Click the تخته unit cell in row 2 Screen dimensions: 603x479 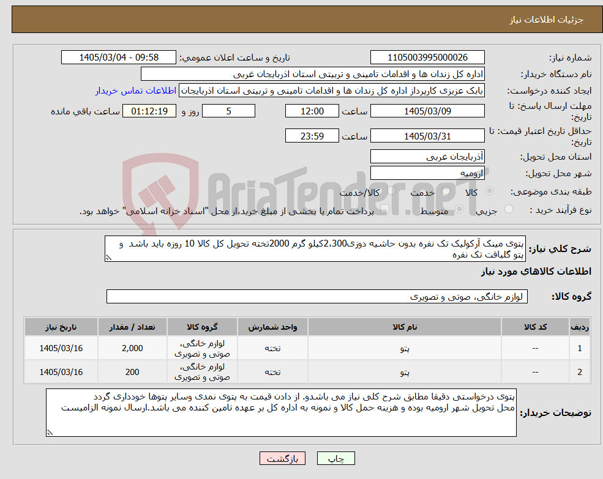(272, 372)
